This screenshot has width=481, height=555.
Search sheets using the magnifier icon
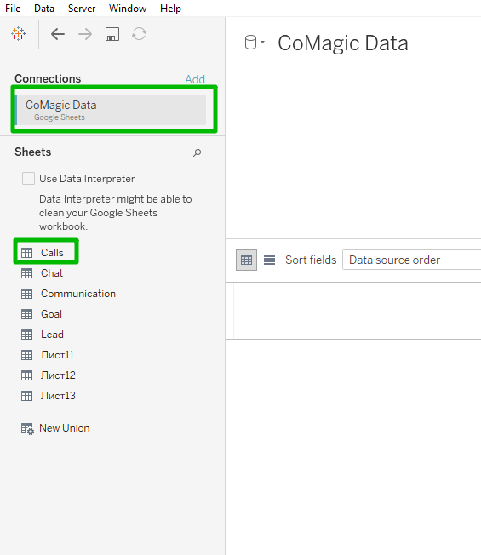[198, 152]
